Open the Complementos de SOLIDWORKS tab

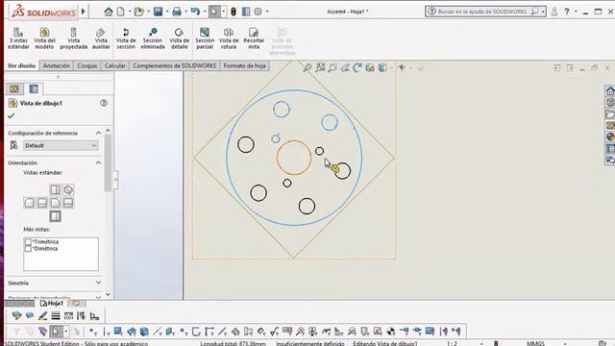[175, 66]
